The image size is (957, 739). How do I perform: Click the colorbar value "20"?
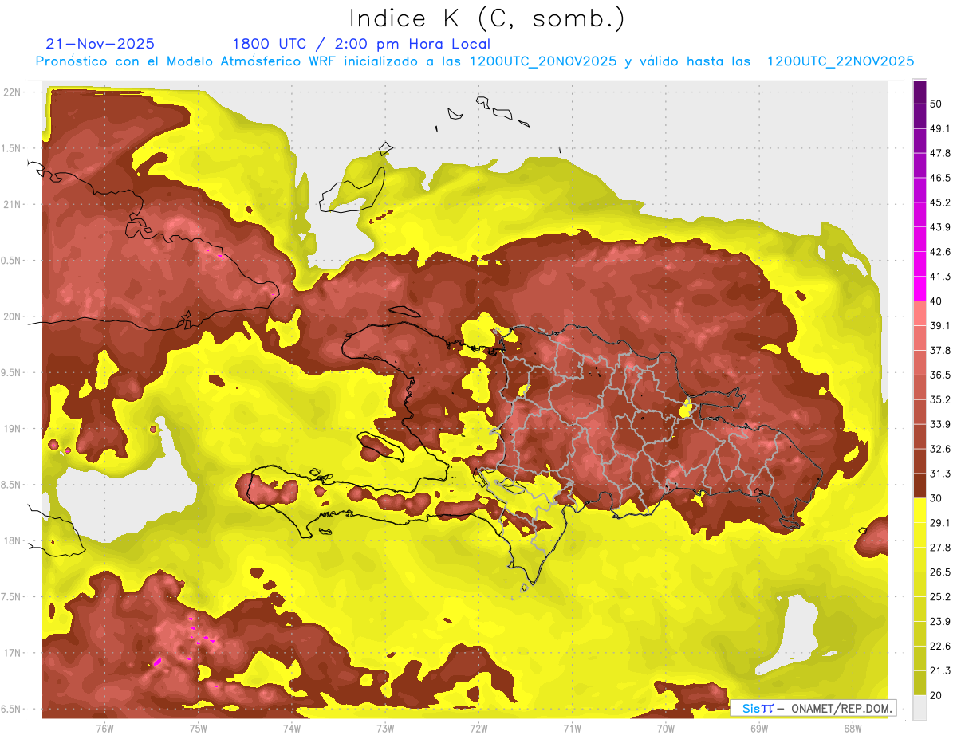pyautogui.click(x=937, y=696)
